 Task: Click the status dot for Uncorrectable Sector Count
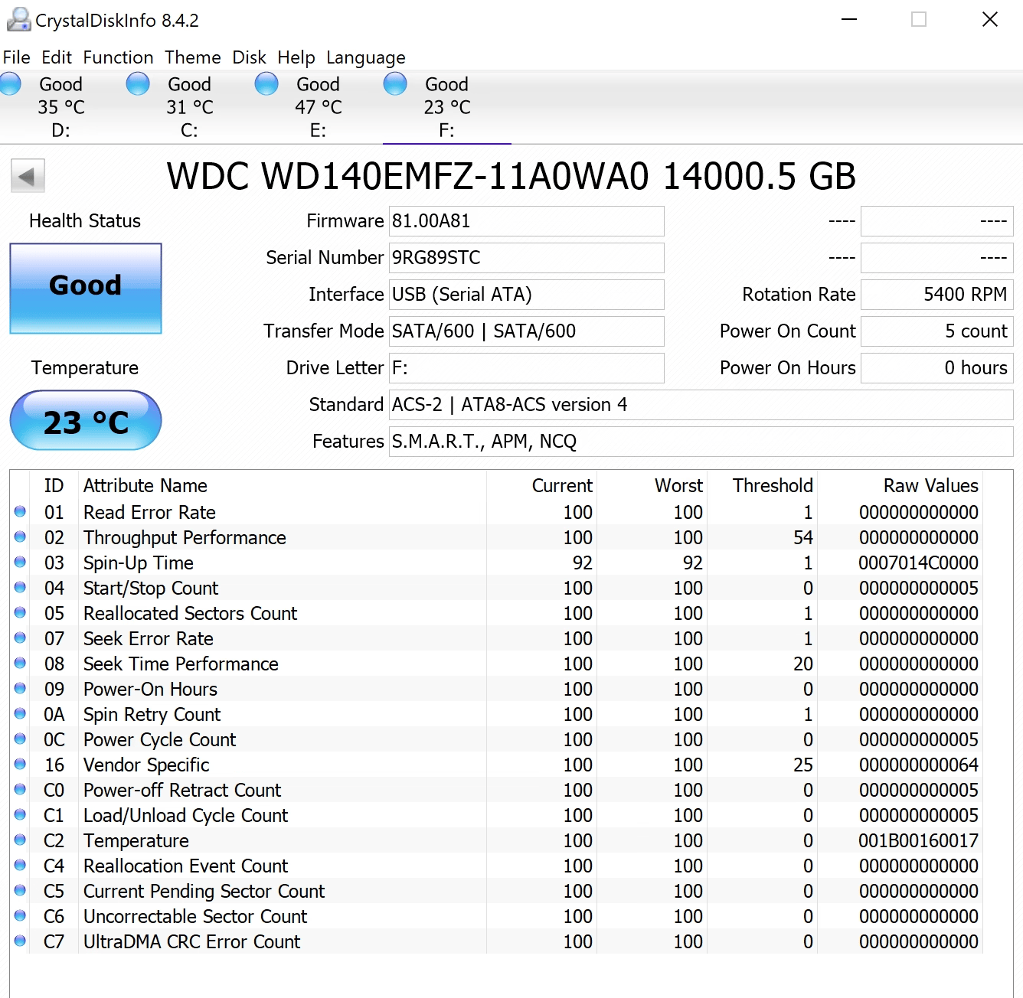20,915
